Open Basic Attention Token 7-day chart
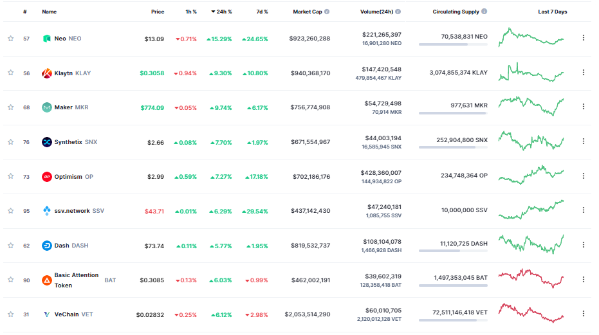 (x=531, y=278)
